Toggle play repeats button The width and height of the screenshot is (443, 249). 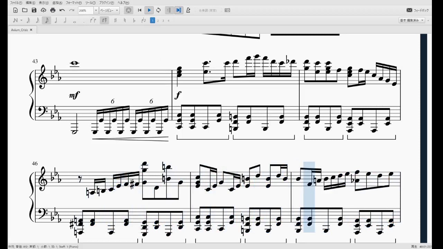[169, 10]
